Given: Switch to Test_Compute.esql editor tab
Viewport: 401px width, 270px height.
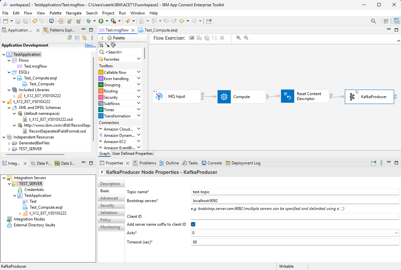Looking at the screenshot, I should point(158,30).
